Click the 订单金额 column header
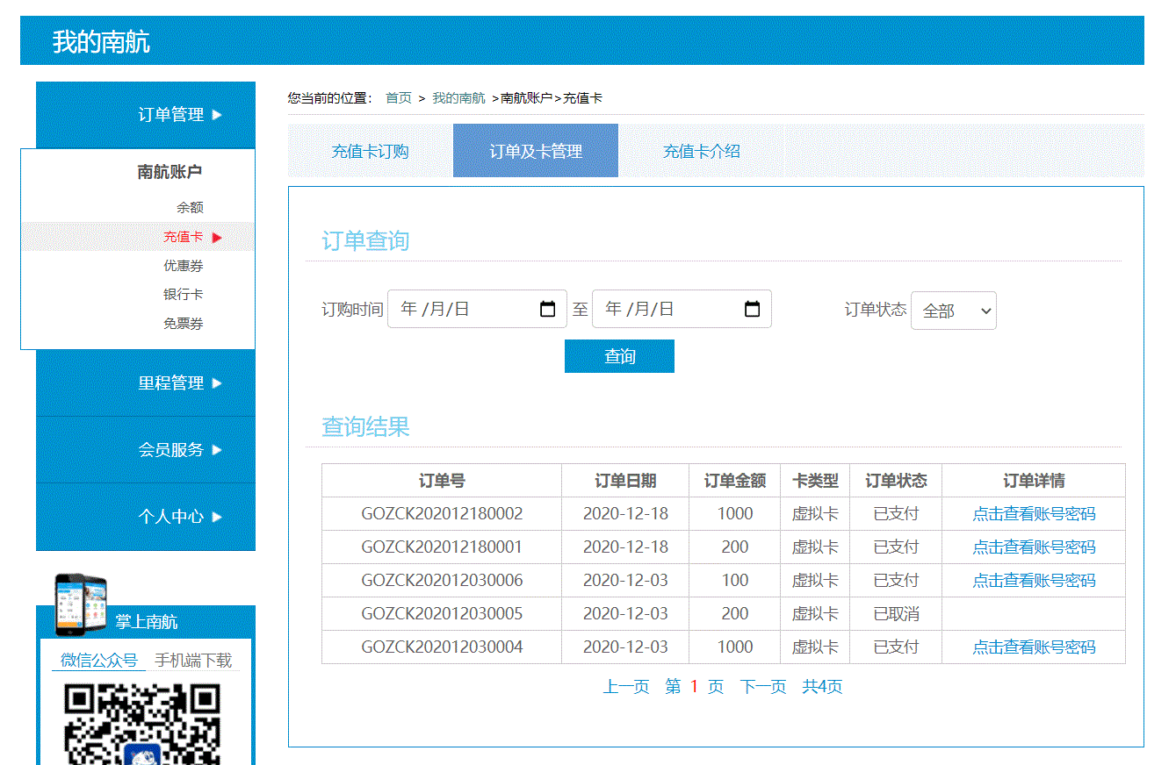Image resolution: width=1176 pixels, height=765 pixels. point(735,481)
